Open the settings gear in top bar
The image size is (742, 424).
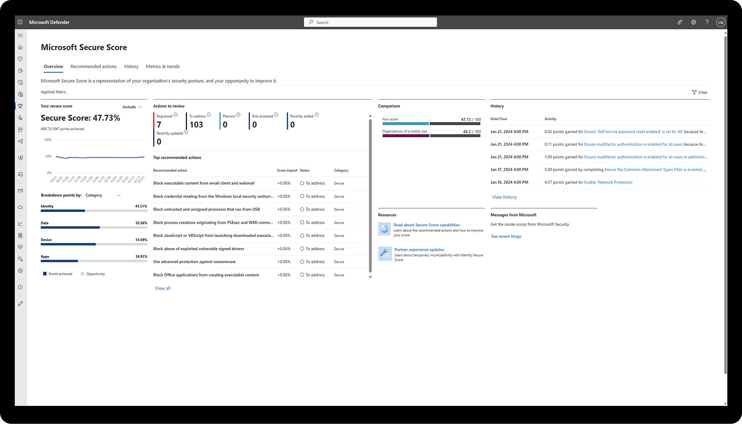tap(693, 22)
